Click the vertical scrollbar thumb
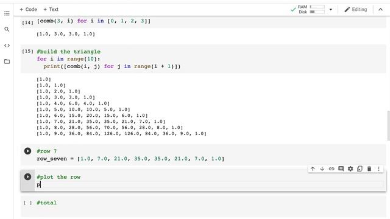390x219 pixels. 389,125
